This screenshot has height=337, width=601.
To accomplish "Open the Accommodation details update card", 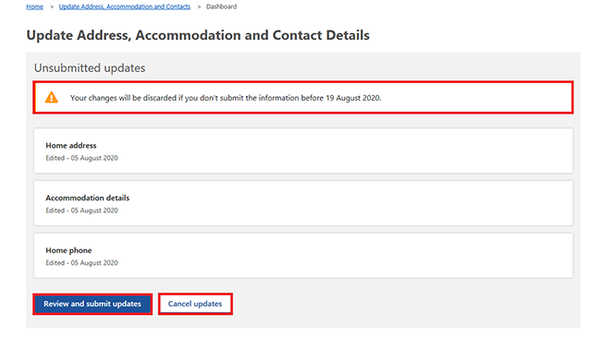I will coord(303,203).
